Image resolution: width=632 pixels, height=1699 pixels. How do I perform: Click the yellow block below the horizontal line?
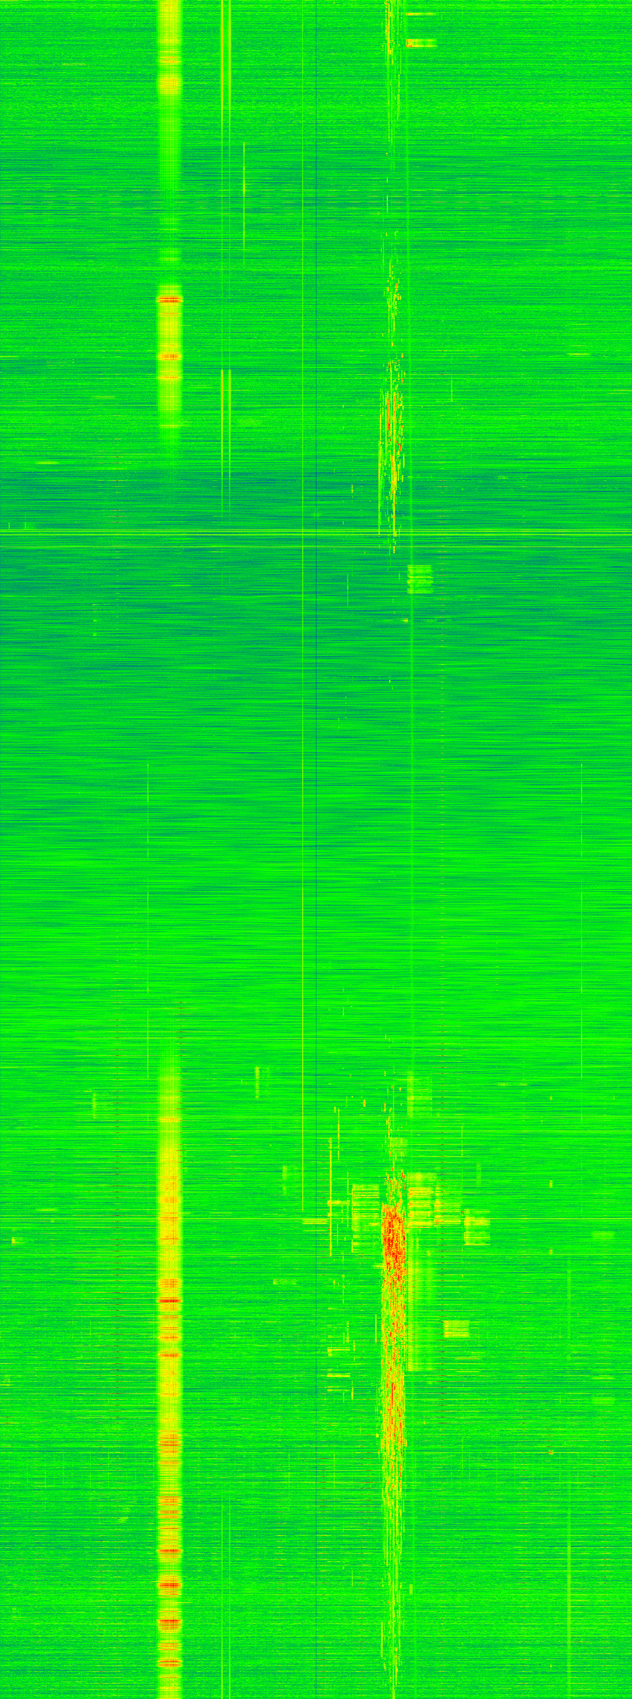coord(420,578)
